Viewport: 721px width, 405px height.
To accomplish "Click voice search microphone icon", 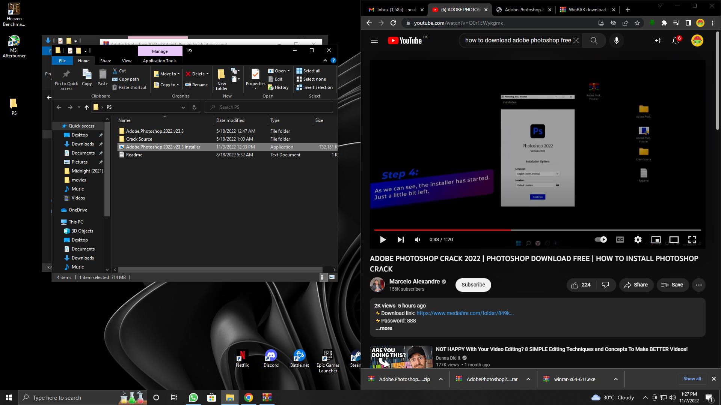I will 616,40.
